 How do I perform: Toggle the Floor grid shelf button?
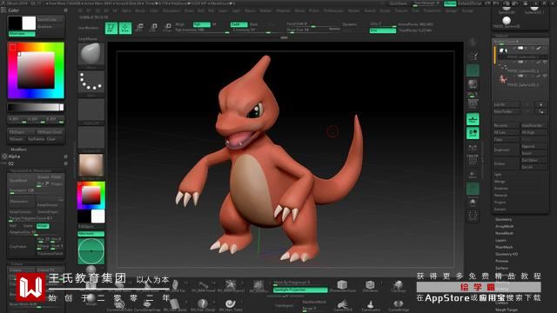pyautogui.click(x=473, y=120)
